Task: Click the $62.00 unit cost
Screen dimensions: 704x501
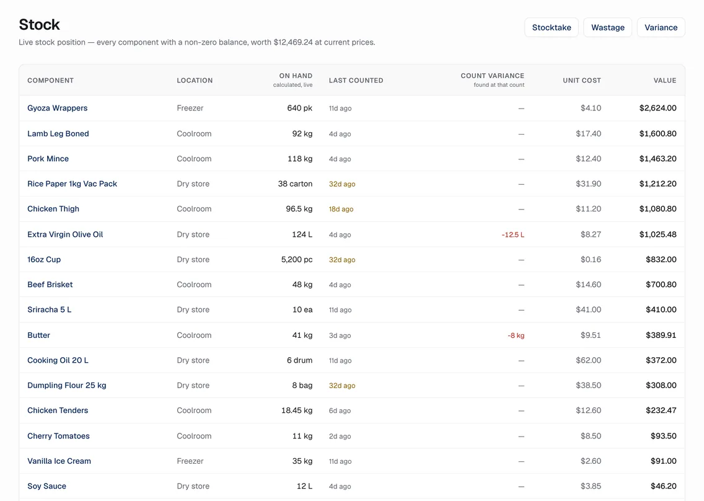Action: tap(588, 360)
